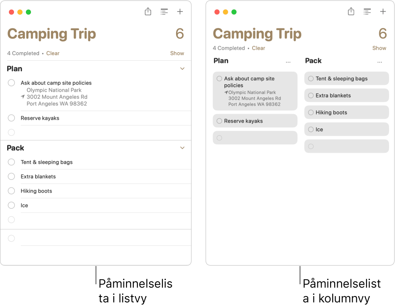395x308 pixels.
Task: Select the Pack column header
Action: (x=313, y=61)
